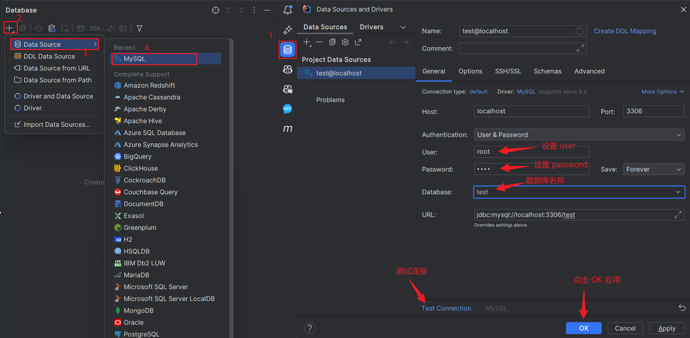Click the Create DDL Mapping link
Image resolution: width=690 pixels, height=338 pixels.
pyautogui.click(x=625, y=31)
